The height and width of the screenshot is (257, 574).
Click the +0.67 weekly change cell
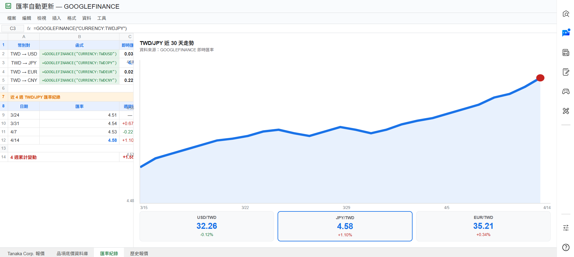point(127,124)
